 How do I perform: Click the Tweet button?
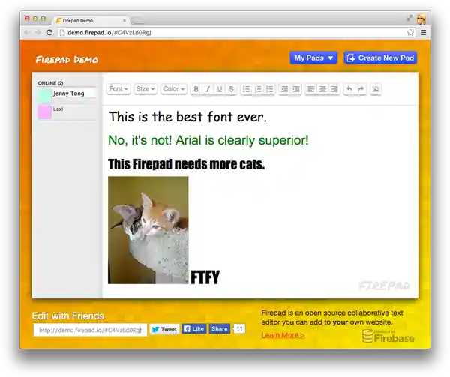164,329
